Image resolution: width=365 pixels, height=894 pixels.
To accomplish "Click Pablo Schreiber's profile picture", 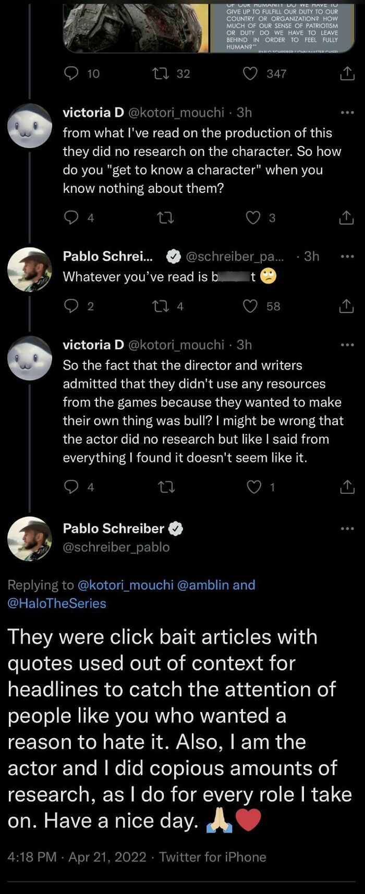I will point(30,538).
